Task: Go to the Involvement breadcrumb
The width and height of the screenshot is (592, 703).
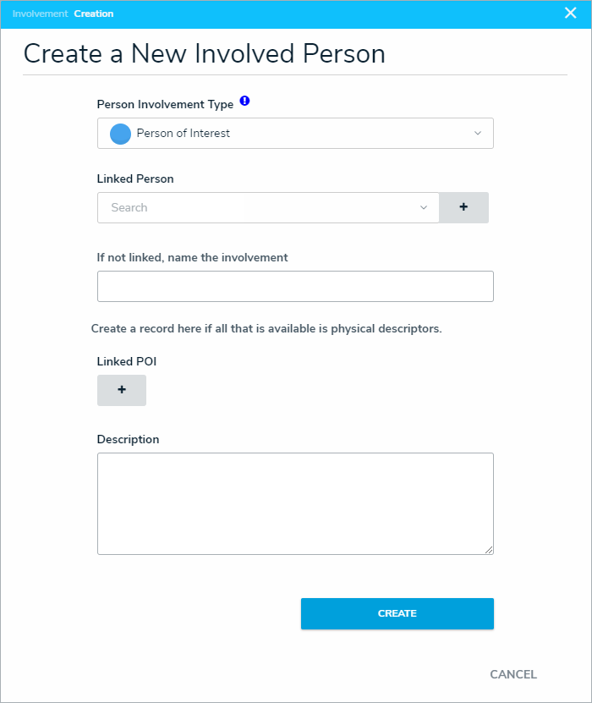Action: tap(40, 14)
